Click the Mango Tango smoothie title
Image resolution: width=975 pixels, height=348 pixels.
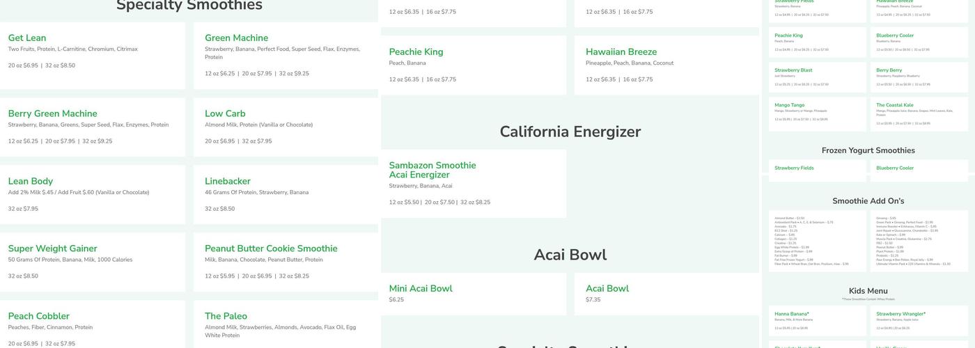(x=790, y=105)
